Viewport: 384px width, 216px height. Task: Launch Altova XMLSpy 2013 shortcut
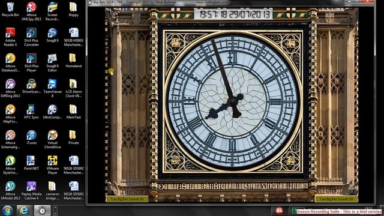(31, 12)
